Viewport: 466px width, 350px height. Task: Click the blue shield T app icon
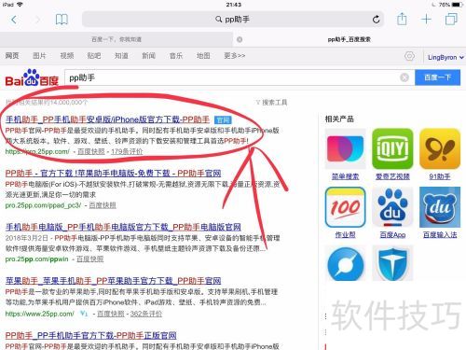pyautogui.click(x=392, y=263)
